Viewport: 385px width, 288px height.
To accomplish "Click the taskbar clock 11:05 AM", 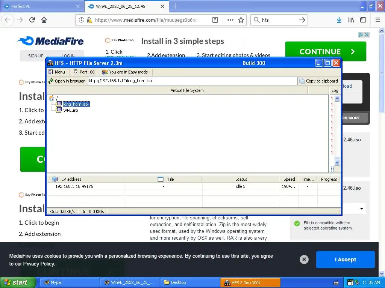I will click(x=371, y=282).
